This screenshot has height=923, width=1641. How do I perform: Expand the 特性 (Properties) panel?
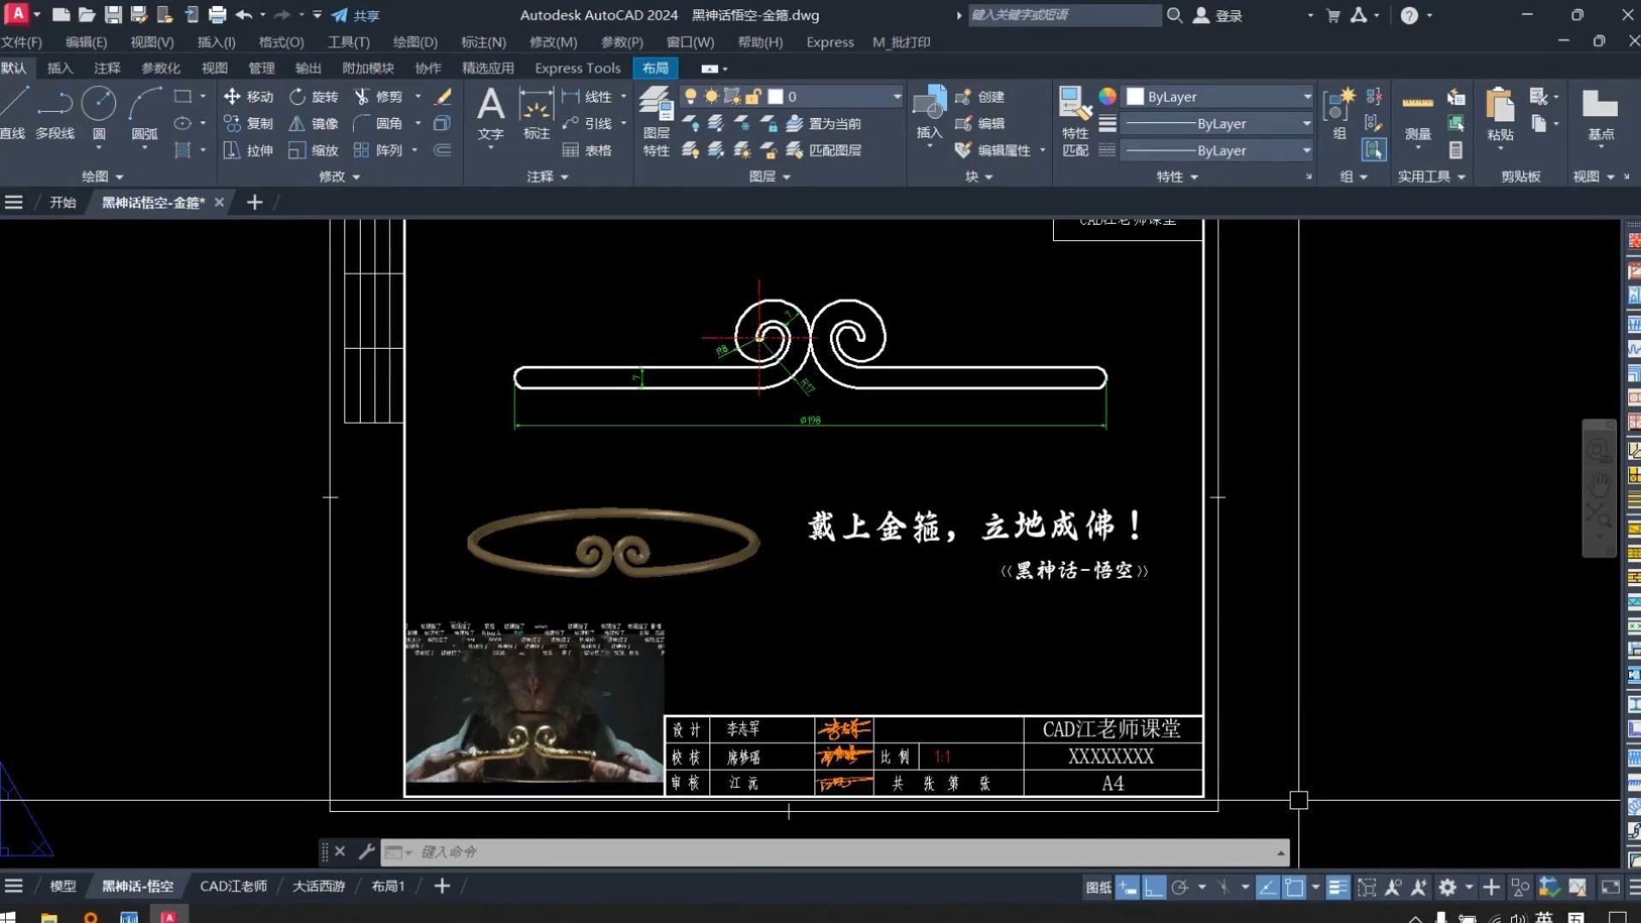tap(1178, 176)
